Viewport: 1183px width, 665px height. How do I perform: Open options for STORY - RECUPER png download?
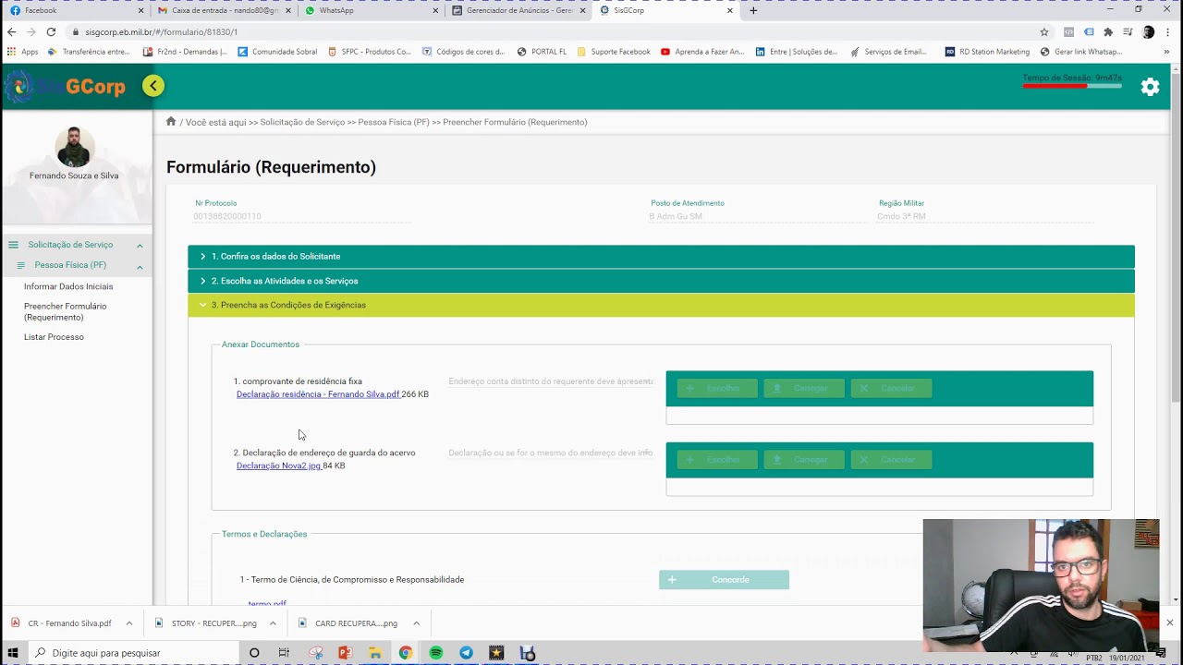tap(273, 623)
